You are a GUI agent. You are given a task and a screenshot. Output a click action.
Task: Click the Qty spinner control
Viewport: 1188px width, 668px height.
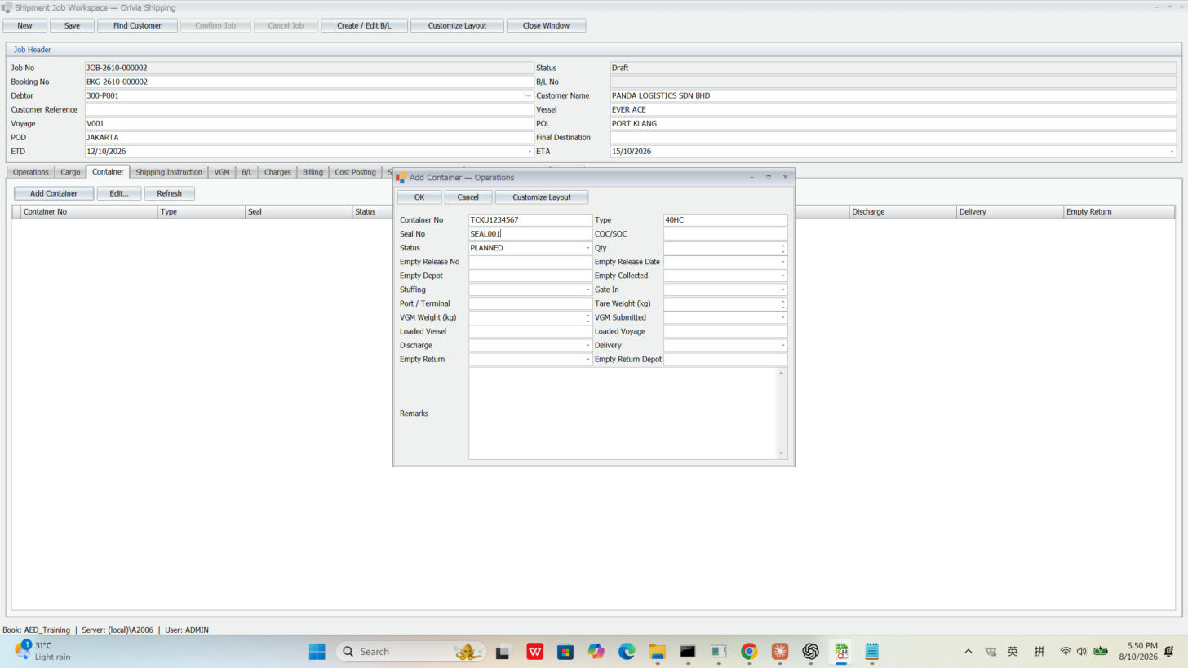783,248
